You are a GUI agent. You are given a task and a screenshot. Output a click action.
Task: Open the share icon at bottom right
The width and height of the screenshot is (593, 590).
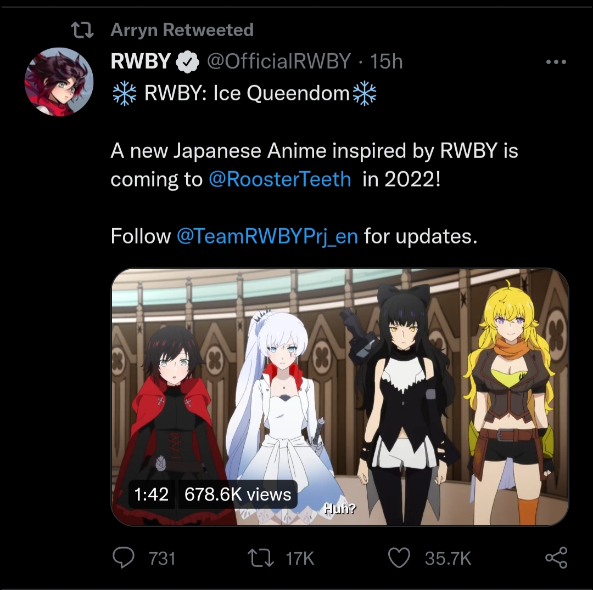pyautogui.click(x=556, y=558)
